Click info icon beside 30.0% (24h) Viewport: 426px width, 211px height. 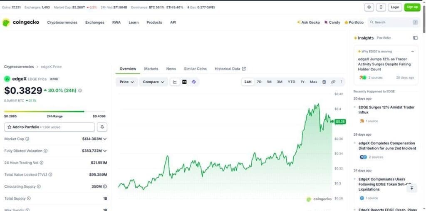coord(80,91)
